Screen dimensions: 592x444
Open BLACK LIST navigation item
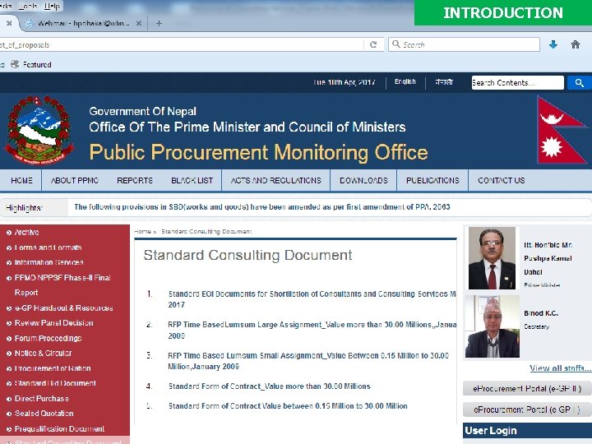click(x=192, y=180)
